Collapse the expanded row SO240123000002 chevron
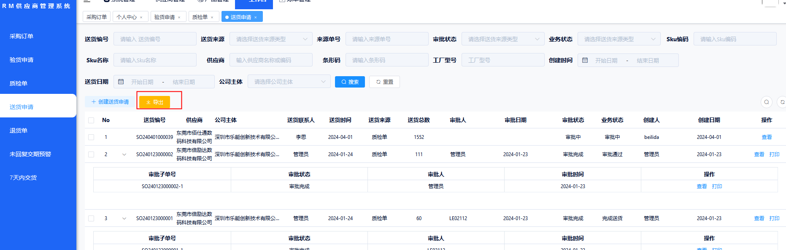Viewport: 786px width, 250px height. point(124,154)
